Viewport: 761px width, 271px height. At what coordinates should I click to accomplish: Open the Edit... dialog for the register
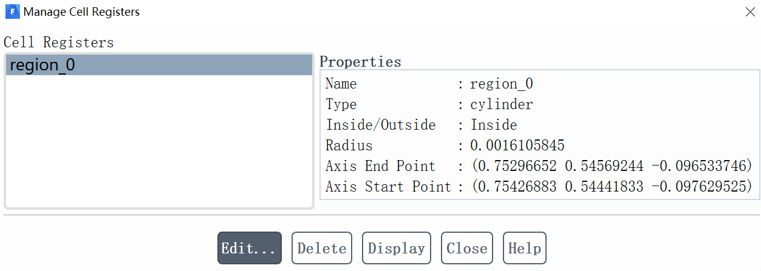point(249,248)
